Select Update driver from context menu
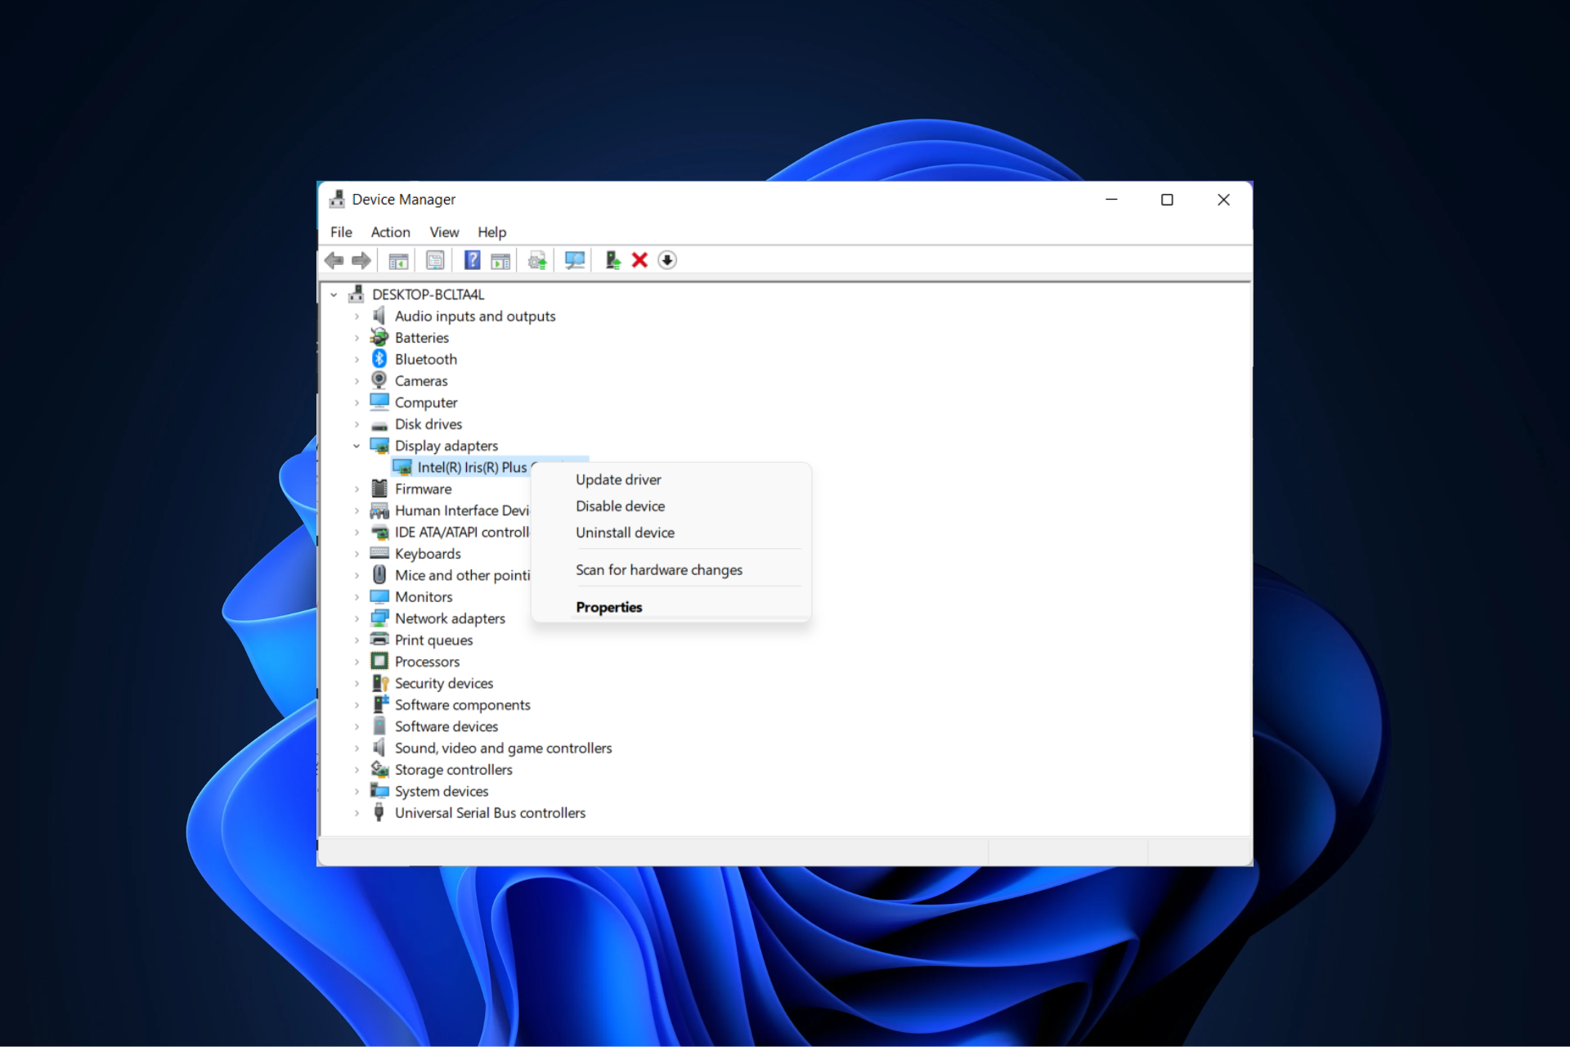Image resolution: width=1570 pixels, height=1047 pixels. [x=619, y=479]
